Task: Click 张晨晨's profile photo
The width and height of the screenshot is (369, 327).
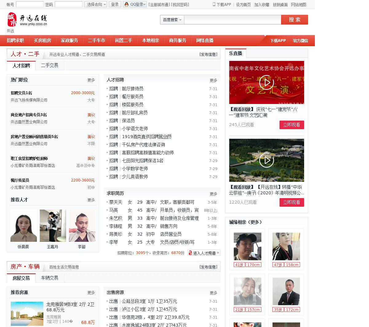Action: 24,226
